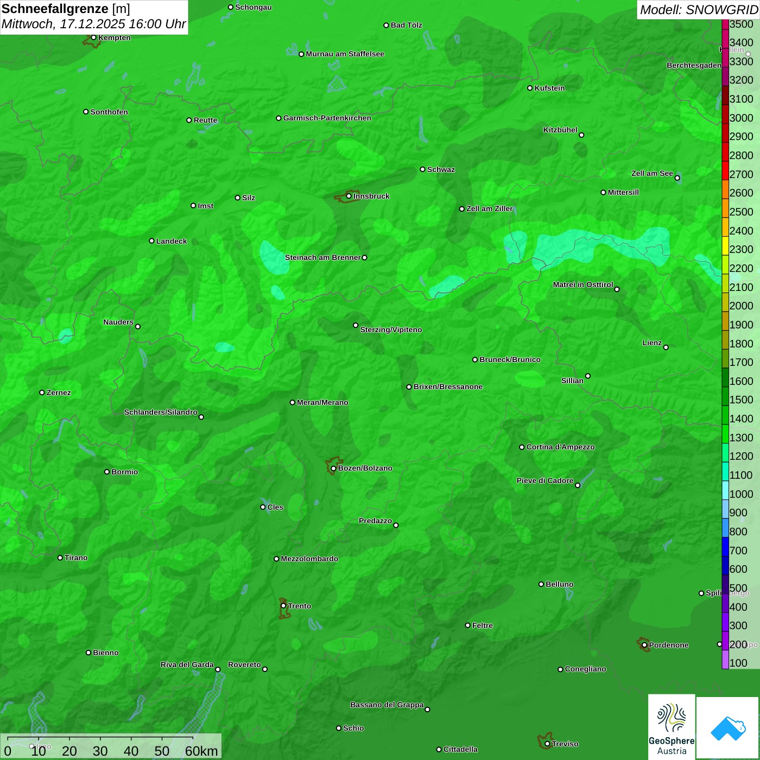Click the Feltre location dot
The width and height of the screenshot is (760, 760).
pos(467,625)
